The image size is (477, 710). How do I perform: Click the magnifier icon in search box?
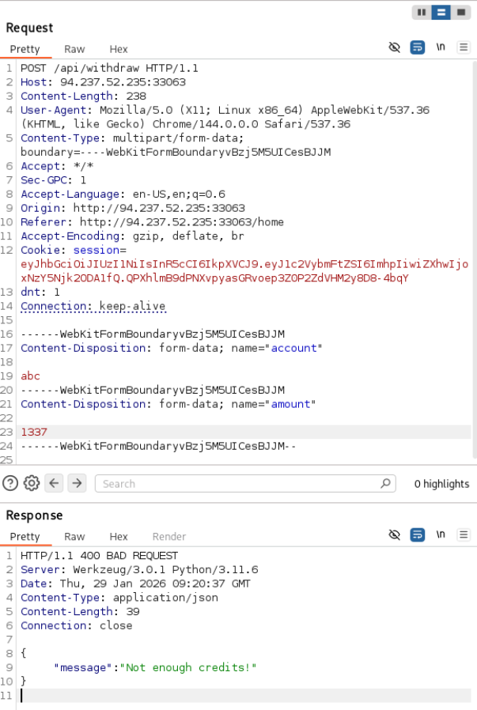point(385,483)
